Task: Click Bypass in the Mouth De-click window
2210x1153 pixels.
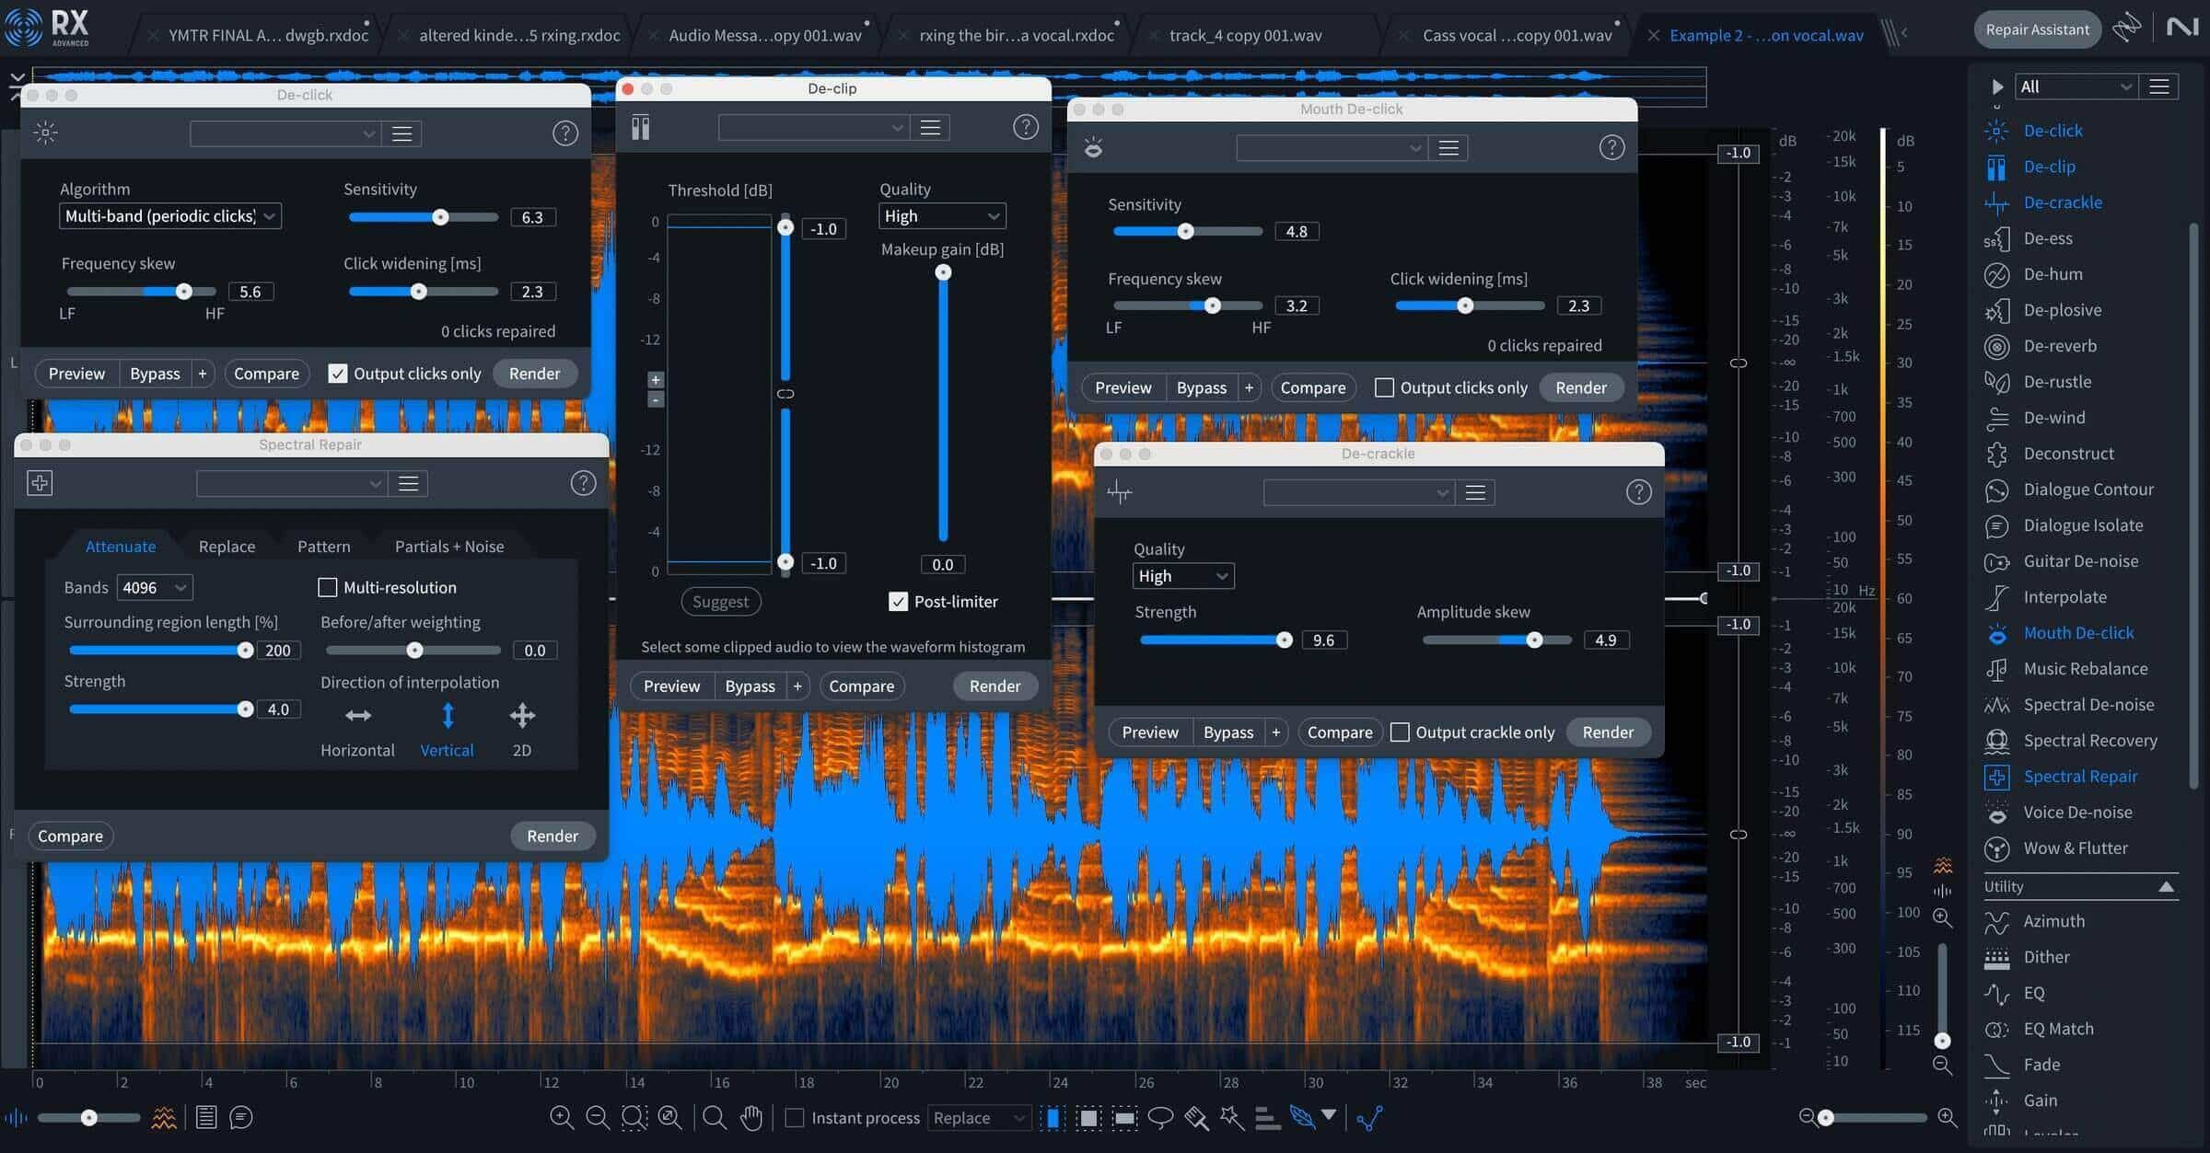Action: tap(1201, 387)
